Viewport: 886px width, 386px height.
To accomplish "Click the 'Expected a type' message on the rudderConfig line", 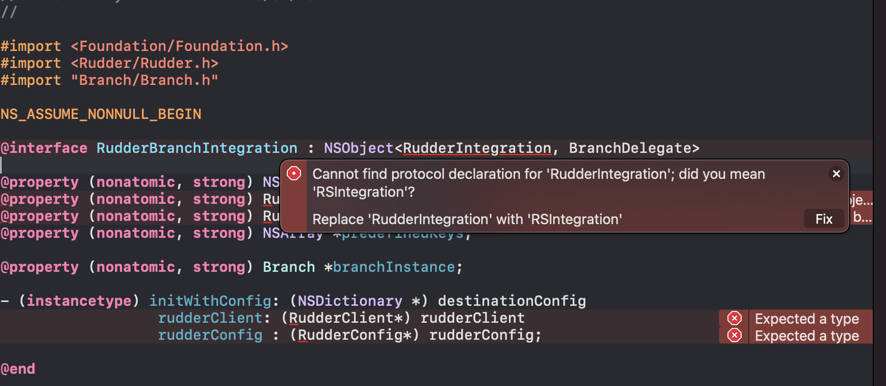I will [807, 336].
